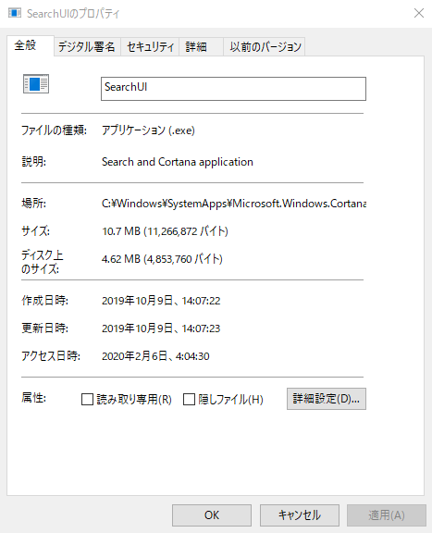The image size is (432, 533).
Task: Switch to the デジタル署名 tab
Action: (87, 46)
